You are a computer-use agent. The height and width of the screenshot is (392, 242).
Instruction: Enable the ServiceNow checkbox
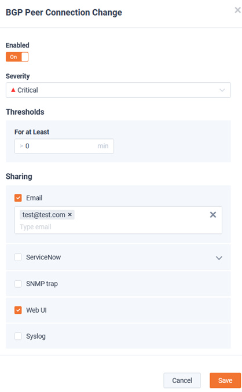point(18,257)
